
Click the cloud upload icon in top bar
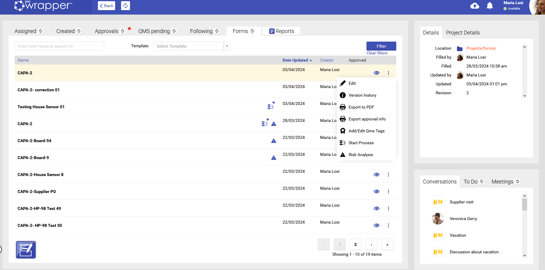475,6
